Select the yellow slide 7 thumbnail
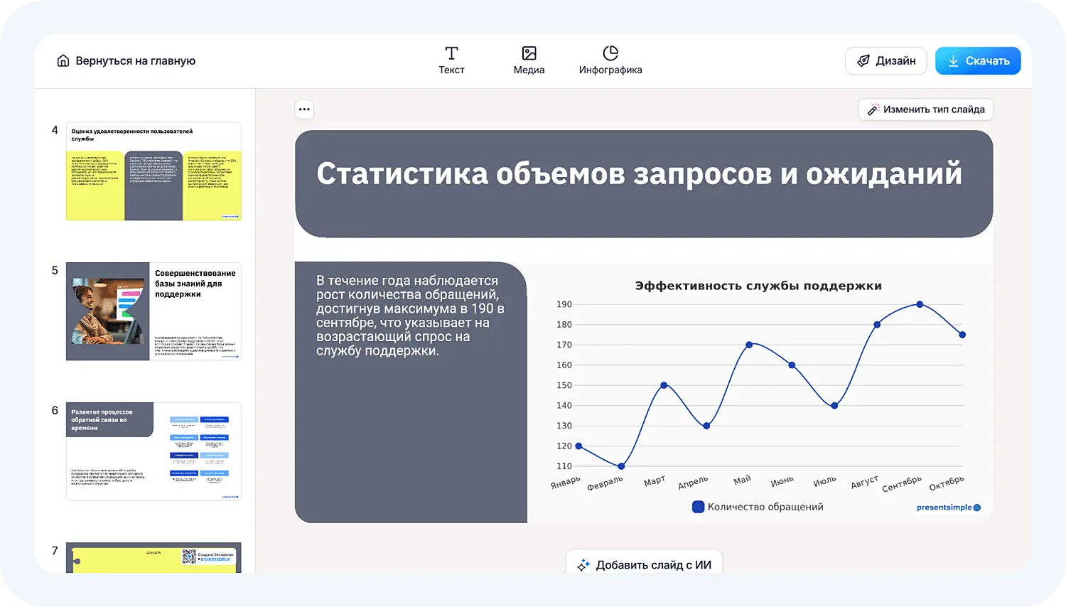Viewport: 1066px width, 607px height. 154,557
